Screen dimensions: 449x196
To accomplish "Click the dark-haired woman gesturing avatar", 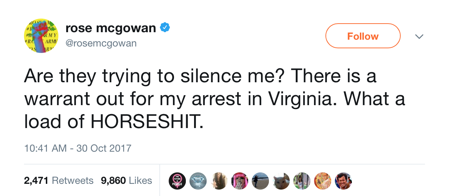I will pos(219,181).
